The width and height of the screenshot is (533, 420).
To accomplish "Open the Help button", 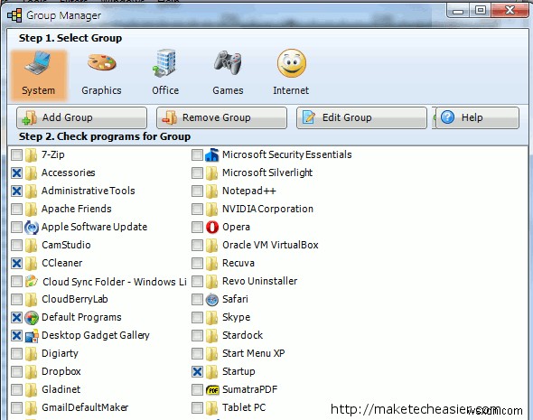I will pyautogui.click(x=477, y=118).
